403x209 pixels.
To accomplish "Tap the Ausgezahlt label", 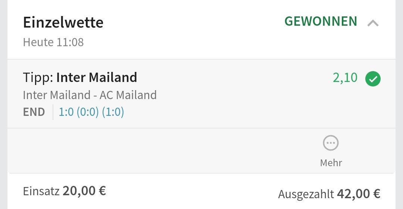I will [306, 194].
